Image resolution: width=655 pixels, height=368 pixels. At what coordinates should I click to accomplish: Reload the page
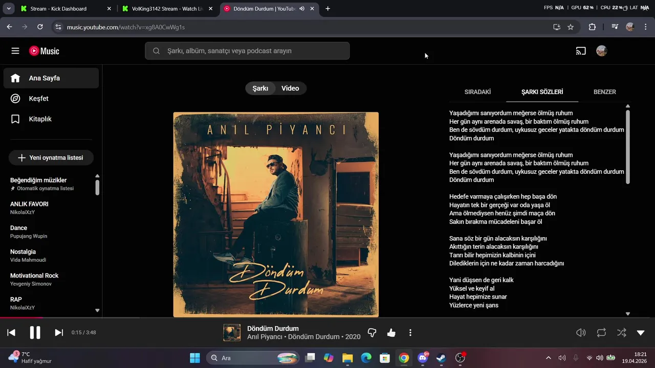(40, 27)
